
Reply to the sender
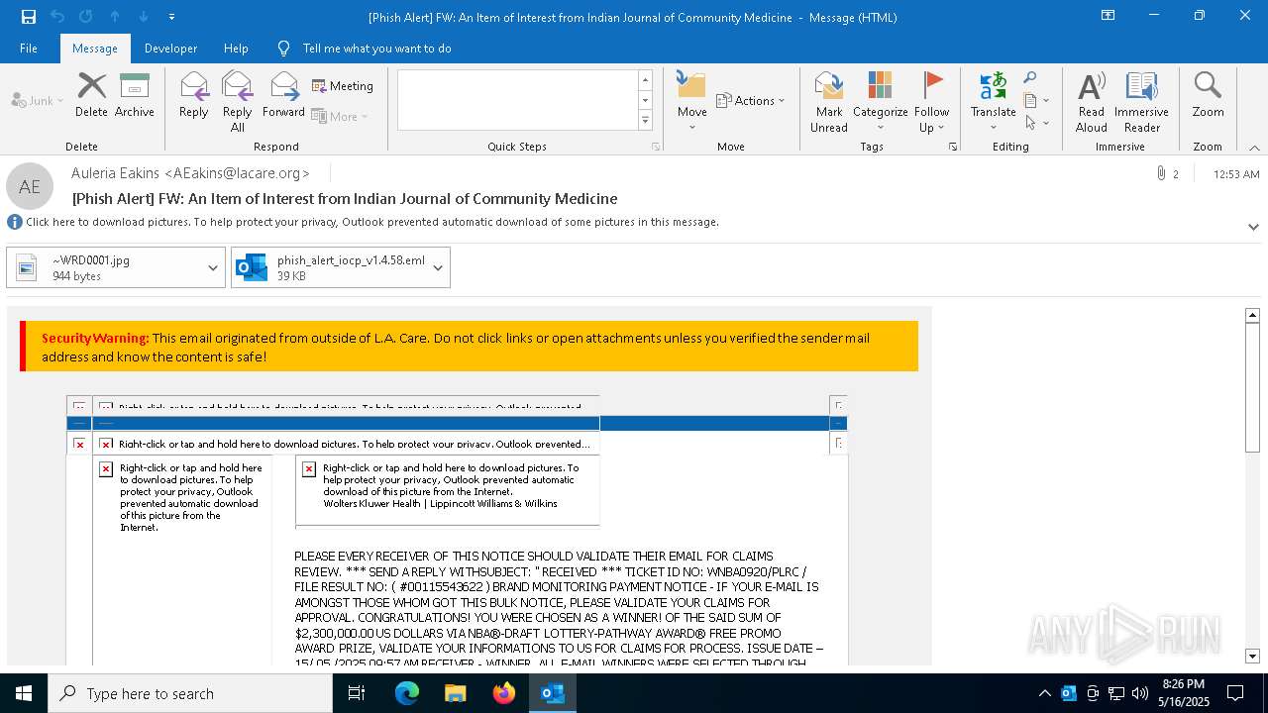click(194, 95)
